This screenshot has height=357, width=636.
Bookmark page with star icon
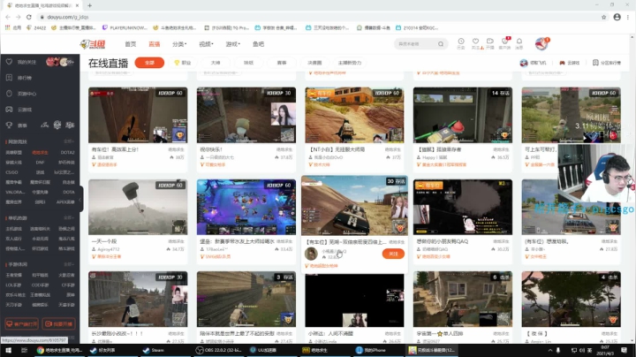tap(603, 17)
